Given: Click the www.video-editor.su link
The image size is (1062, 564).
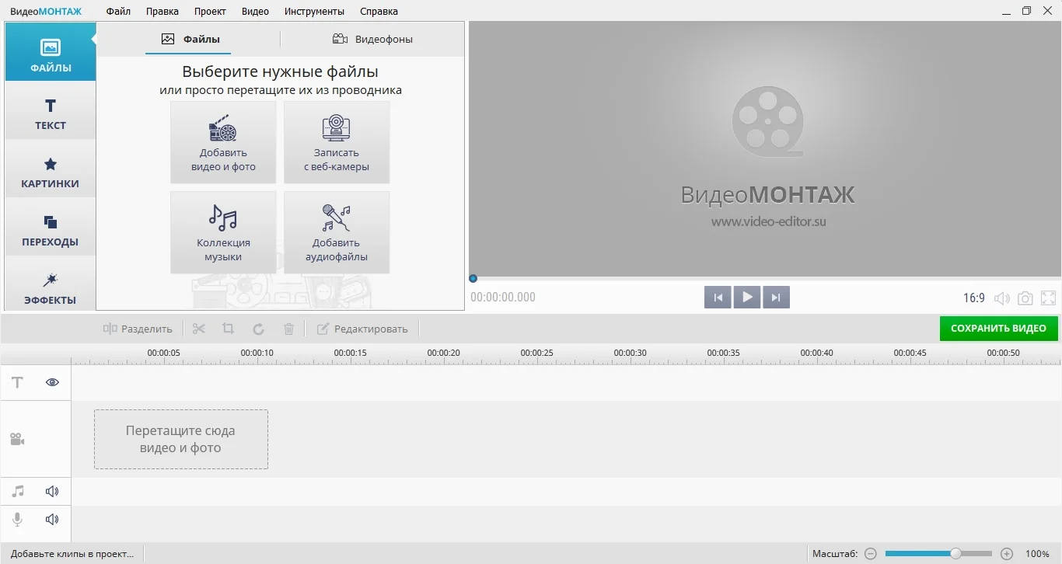Looking at the screenshot, I should click(768, 221).
